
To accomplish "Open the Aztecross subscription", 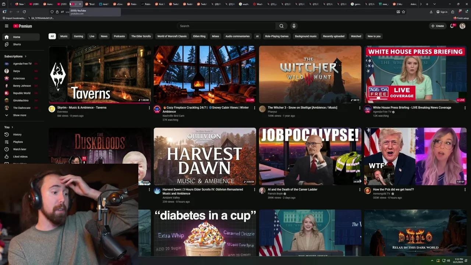I will click(21, 78).
